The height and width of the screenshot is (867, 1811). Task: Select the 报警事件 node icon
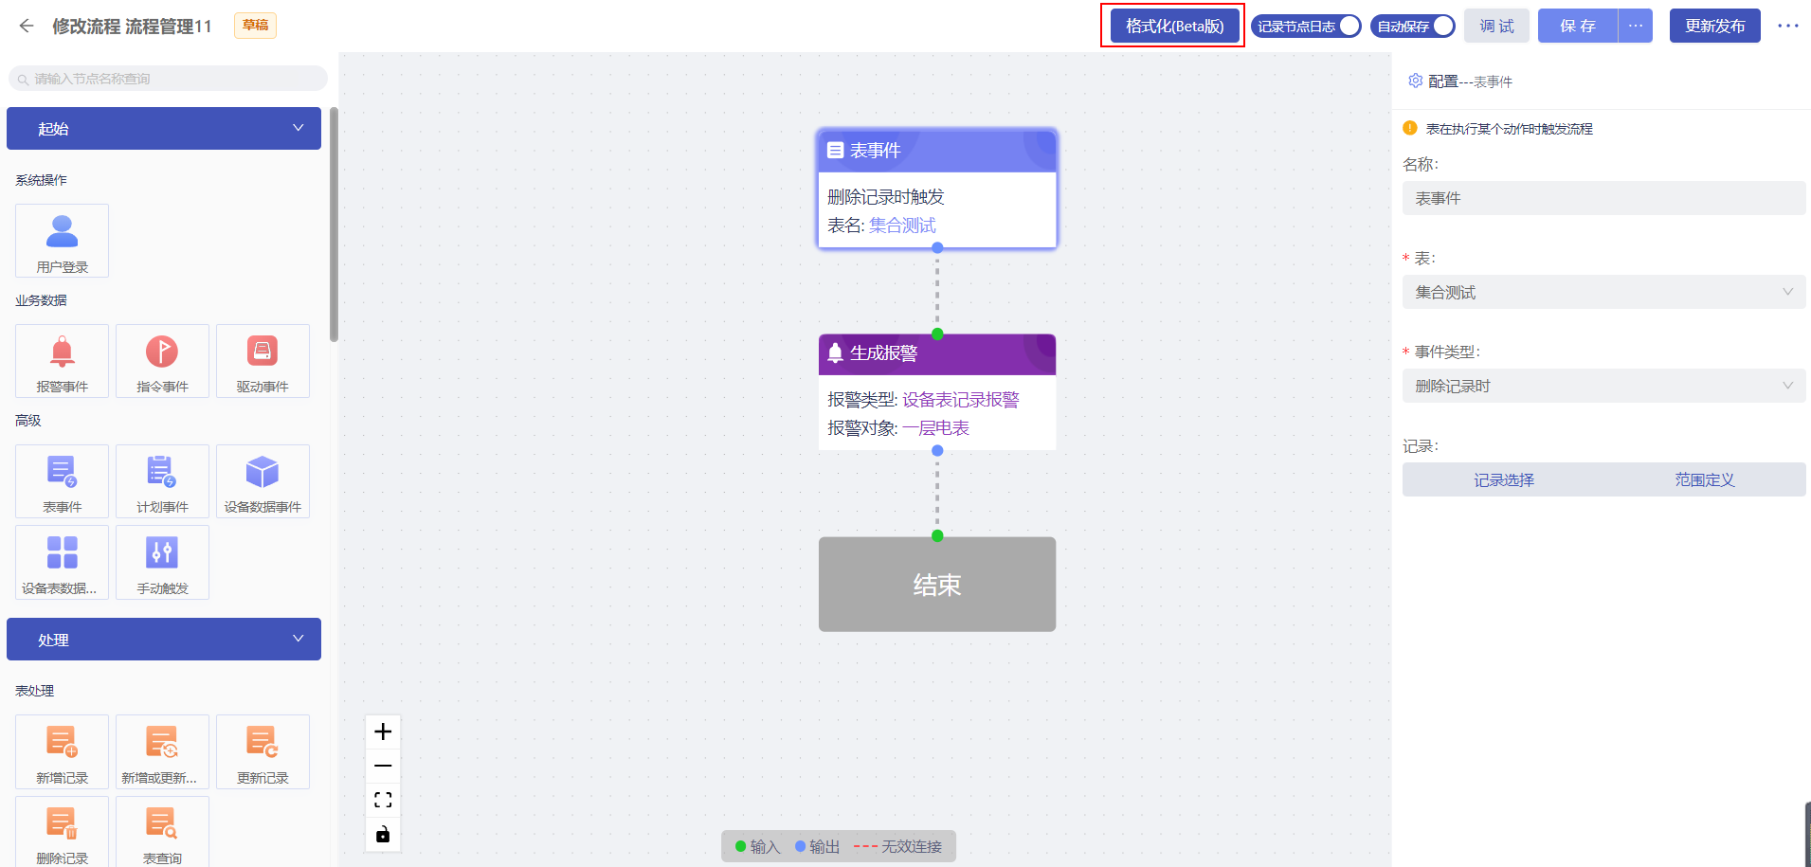[x=63, y=361]
